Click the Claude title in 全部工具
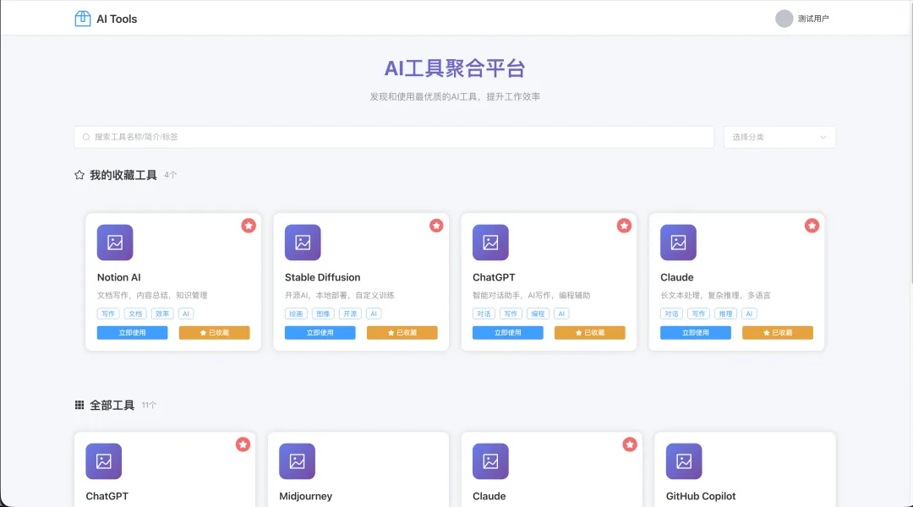 point(489,496)
